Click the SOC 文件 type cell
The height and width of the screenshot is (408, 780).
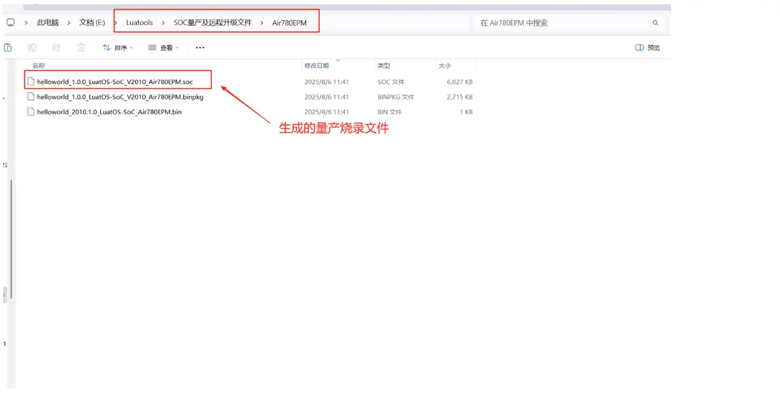tap(391, 82)
